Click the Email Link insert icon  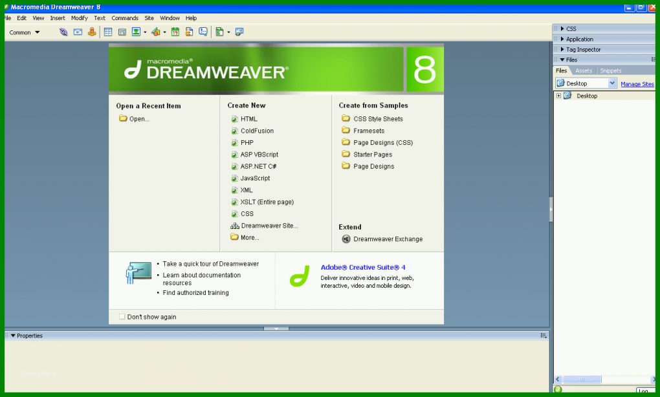click(x=78, y=32)
